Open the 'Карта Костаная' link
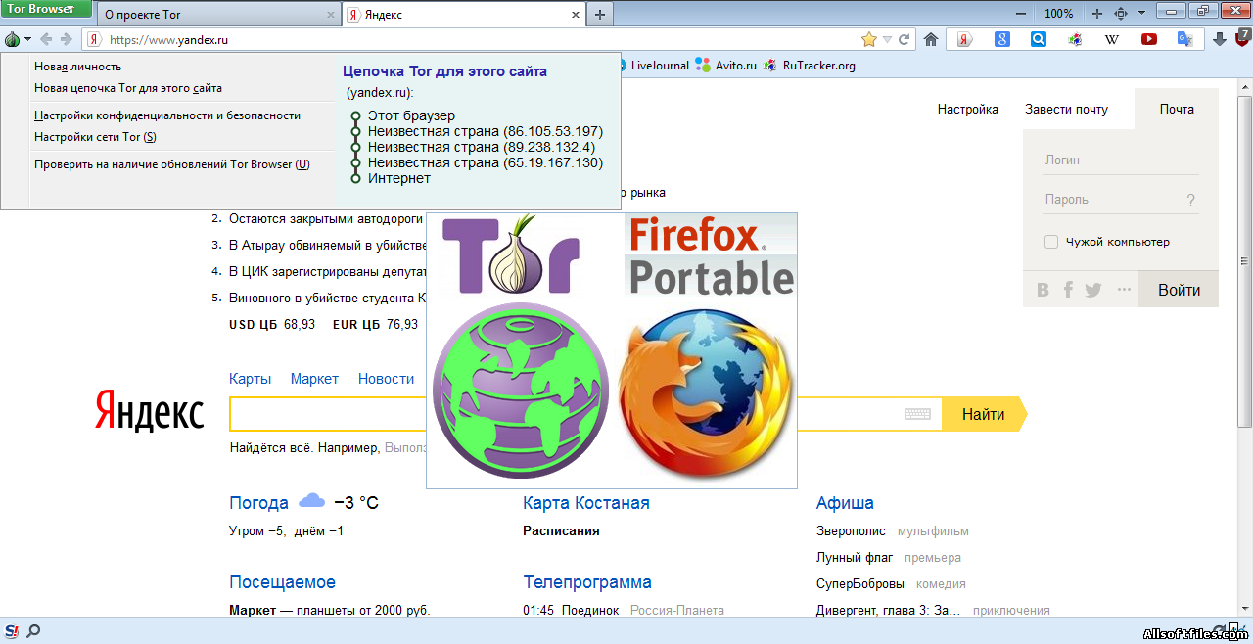This screenshot has width=1253, height=644. tap(586, 503)
